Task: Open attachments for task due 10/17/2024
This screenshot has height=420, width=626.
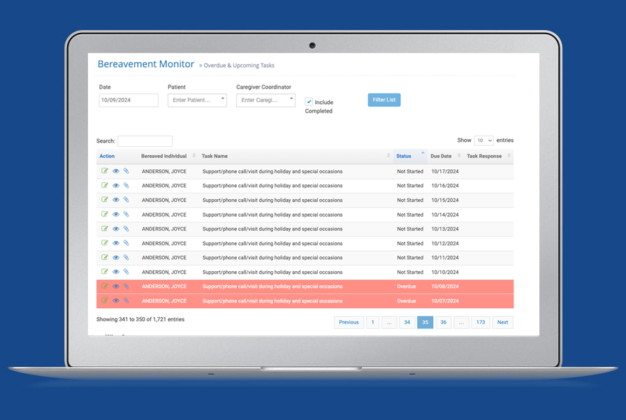Action: (126, 171)
